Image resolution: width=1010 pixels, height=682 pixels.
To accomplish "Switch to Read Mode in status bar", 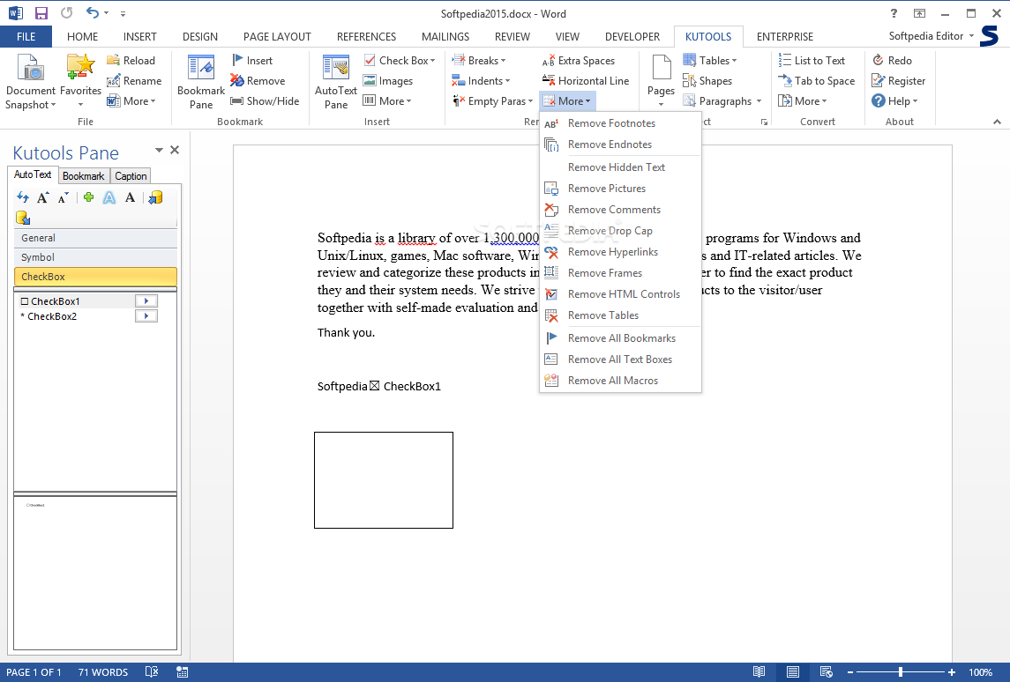I will [x=759, y=672].
